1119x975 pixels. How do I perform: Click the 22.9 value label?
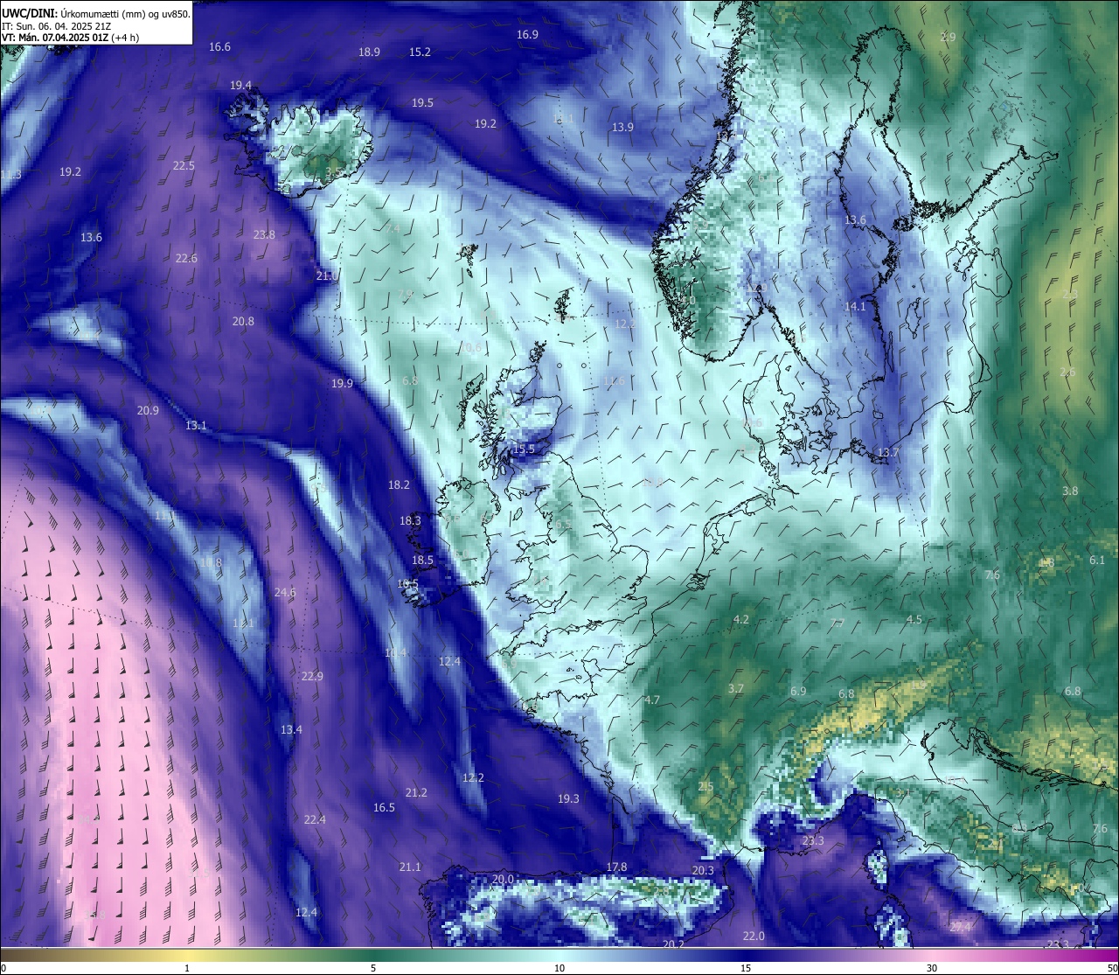(312, 677)
